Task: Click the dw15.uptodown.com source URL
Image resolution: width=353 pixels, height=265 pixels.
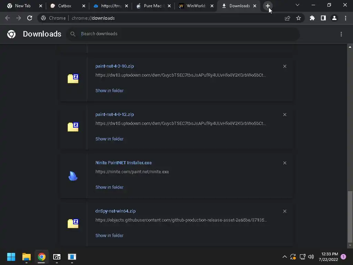Action: click(181, 124)
